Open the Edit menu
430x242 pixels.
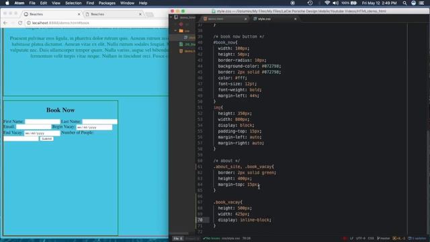43,3
